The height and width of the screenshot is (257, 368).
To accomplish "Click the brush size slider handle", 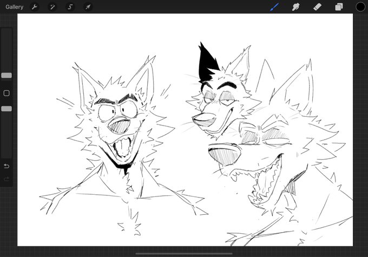I will click(x=6, y=75).
